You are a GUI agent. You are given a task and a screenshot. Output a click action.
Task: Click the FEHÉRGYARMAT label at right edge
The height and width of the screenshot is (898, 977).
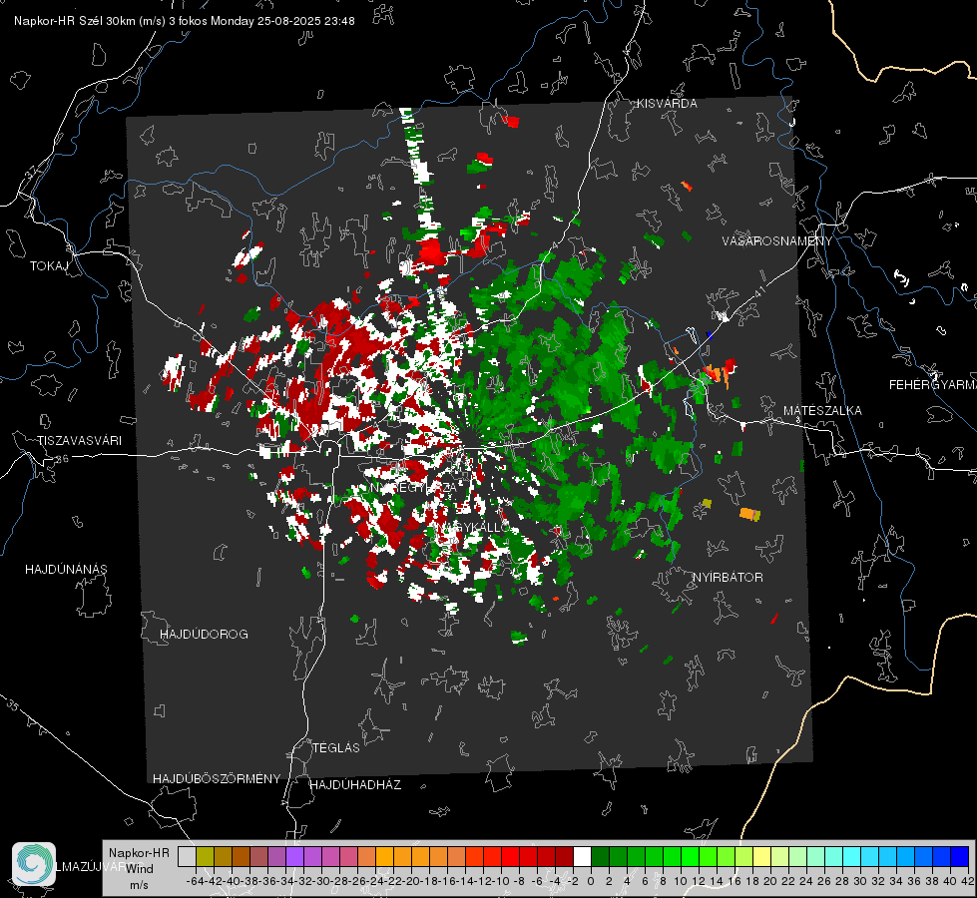(x=933, y=385)
